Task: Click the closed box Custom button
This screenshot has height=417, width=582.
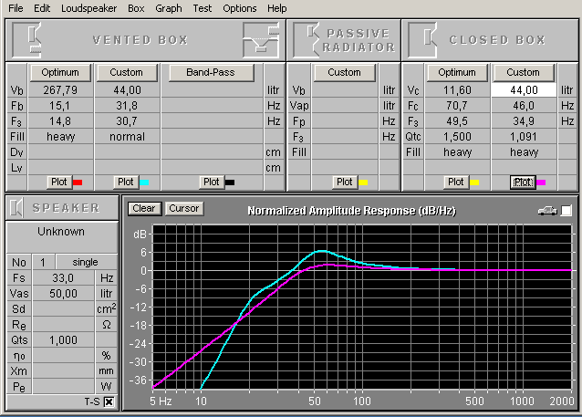Action: [x=524, y=72]
